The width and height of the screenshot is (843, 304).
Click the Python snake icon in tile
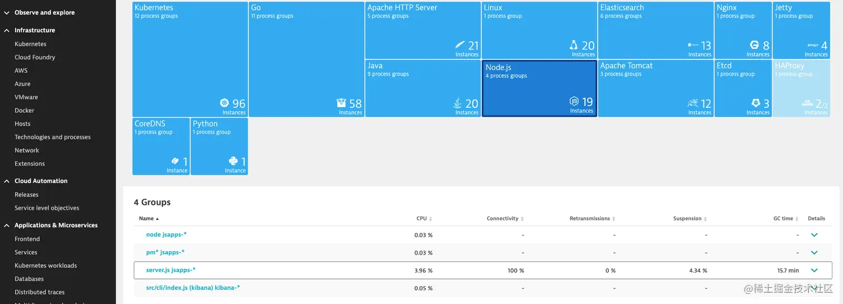coord(234,161)
